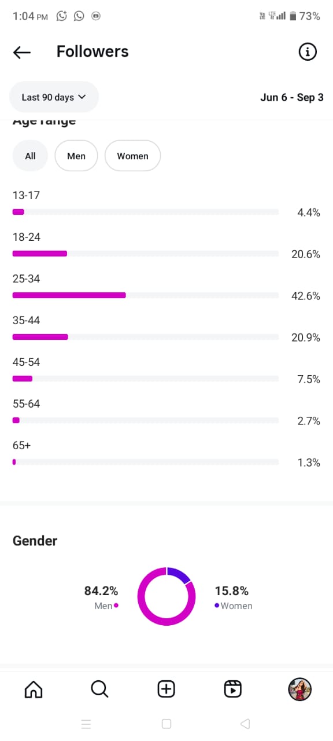Tap the Android back triangle button

coord(245,724)
